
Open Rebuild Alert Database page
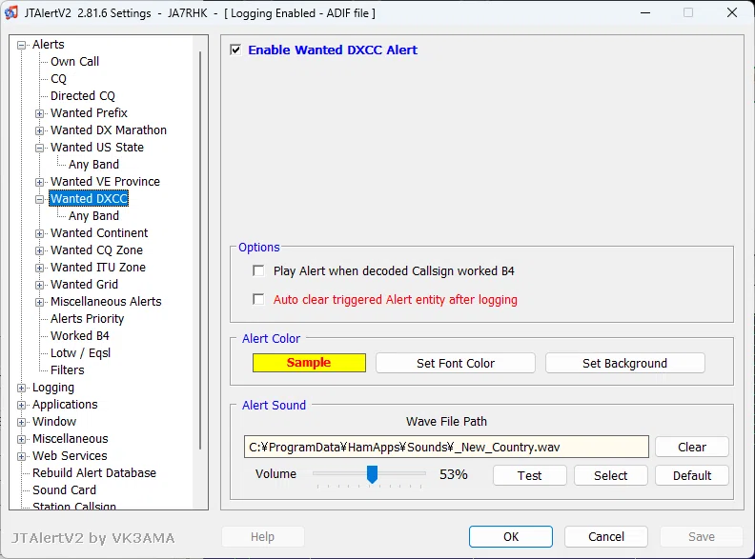tap(94, 473)
